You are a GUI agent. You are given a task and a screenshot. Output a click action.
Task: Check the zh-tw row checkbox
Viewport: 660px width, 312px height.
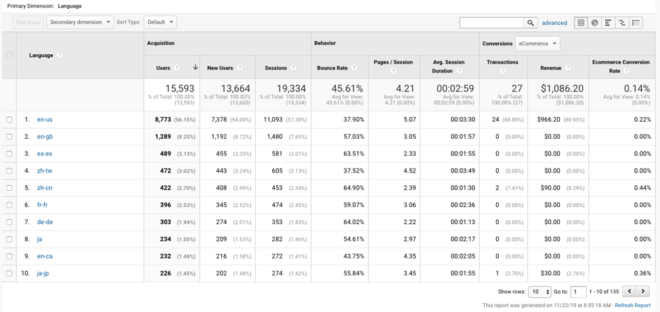(9, 171)
